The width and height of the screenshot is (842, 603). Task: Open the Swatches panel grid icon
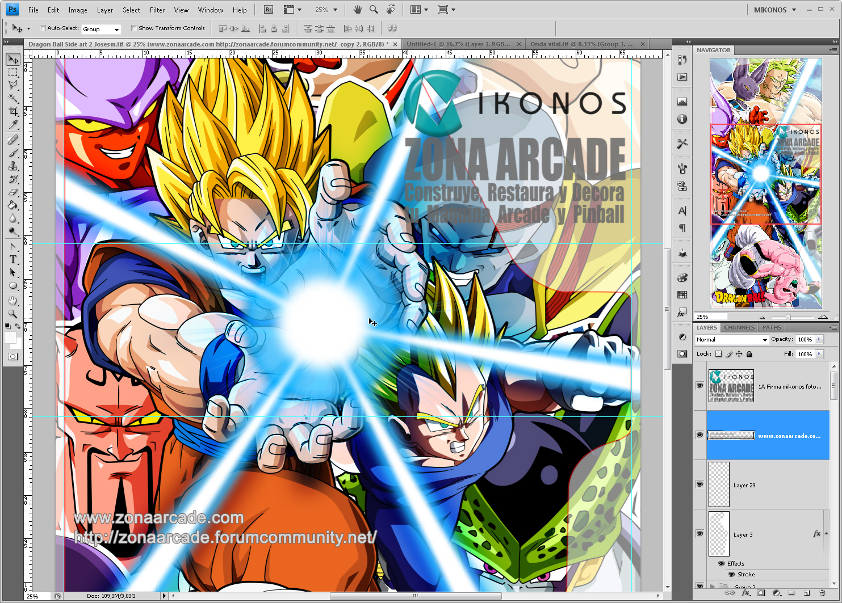[682, 295]
